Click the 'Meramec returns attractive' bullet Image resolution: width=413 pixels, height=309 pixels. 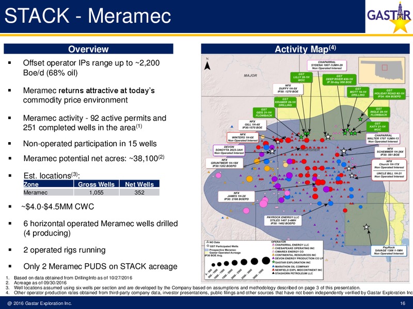pos(89,95)
